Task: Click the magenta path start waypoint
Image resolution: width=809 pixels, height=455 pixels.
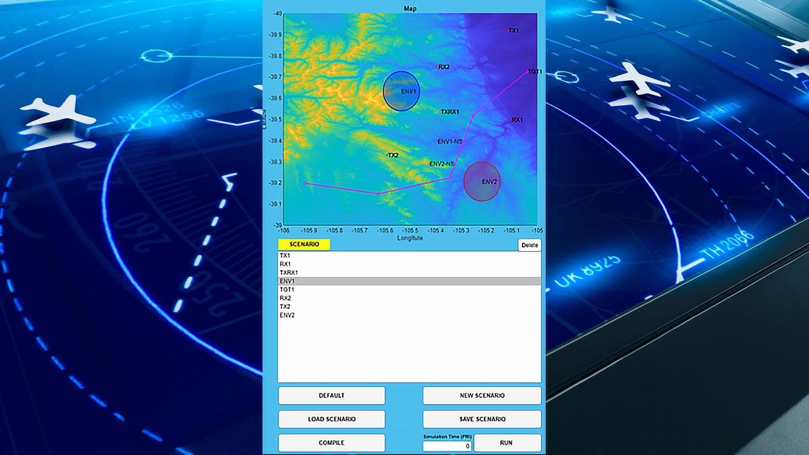Action: [305, 183]
